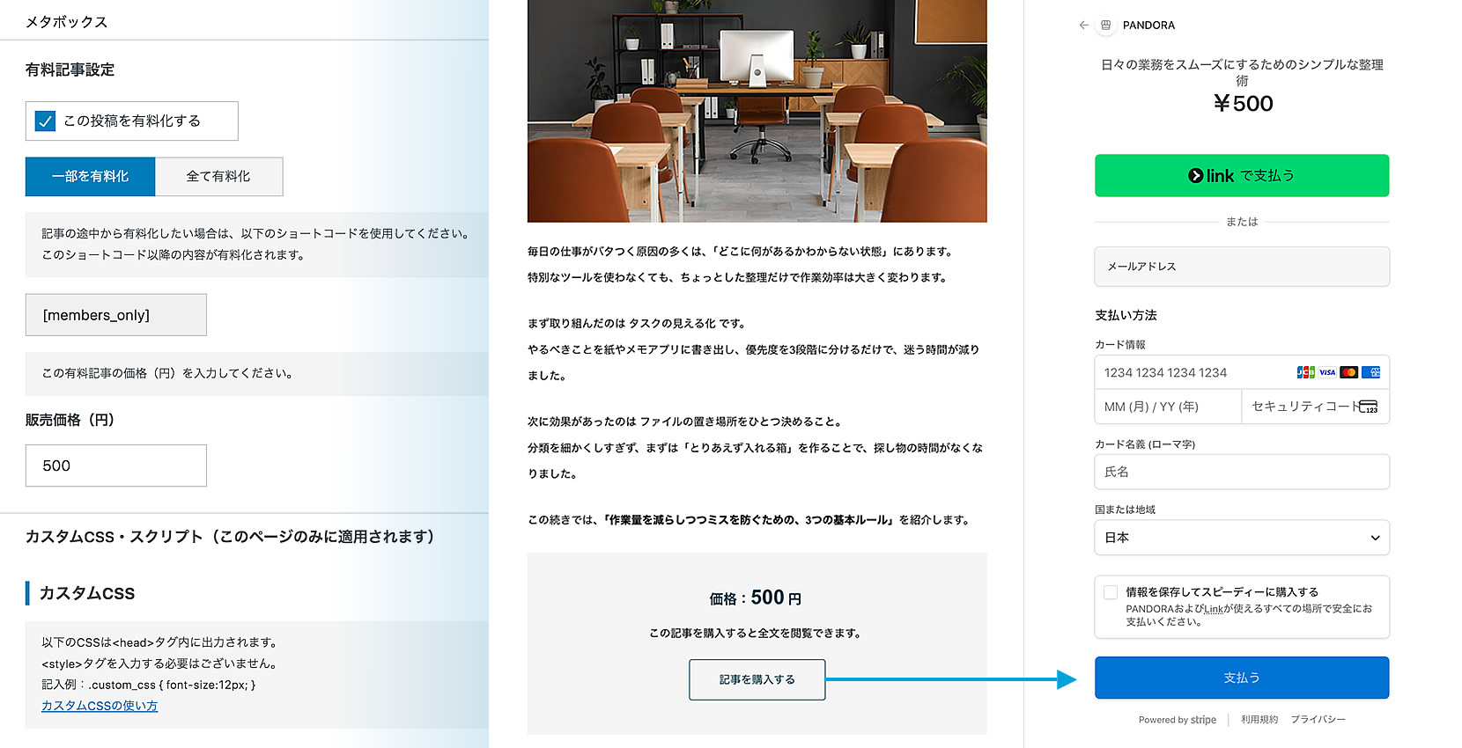Open the 利用規約 link
1462x748 pixels.
[x=1259, y=719]
